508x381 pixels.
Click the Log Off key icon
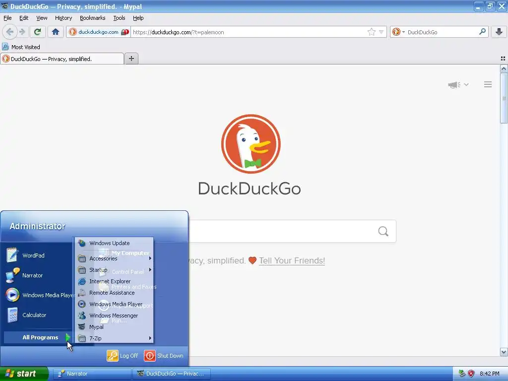point(113,356)
